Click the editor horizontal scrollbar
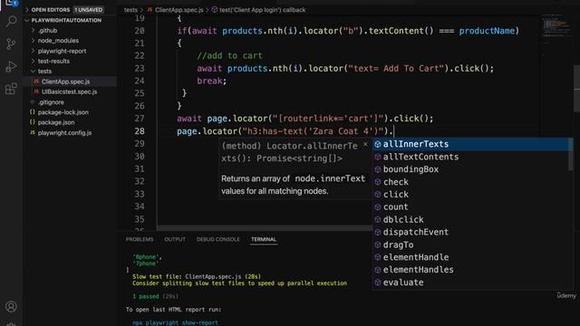This screenshot has width=580, height=326. 265,228
